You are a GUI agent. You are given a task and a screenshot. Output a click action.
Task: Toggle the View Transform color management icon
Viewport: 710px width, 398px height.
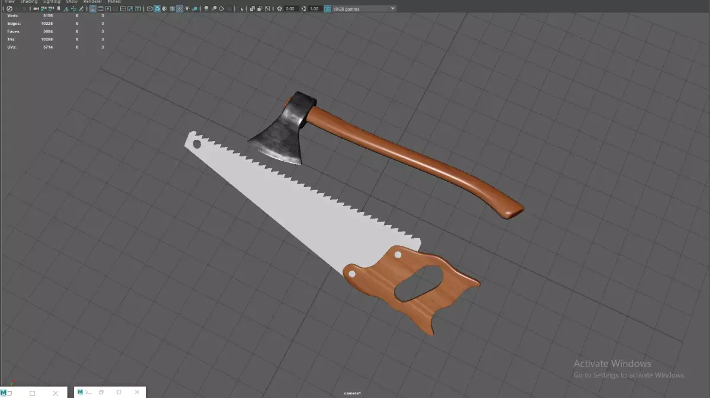pos(328,9)
